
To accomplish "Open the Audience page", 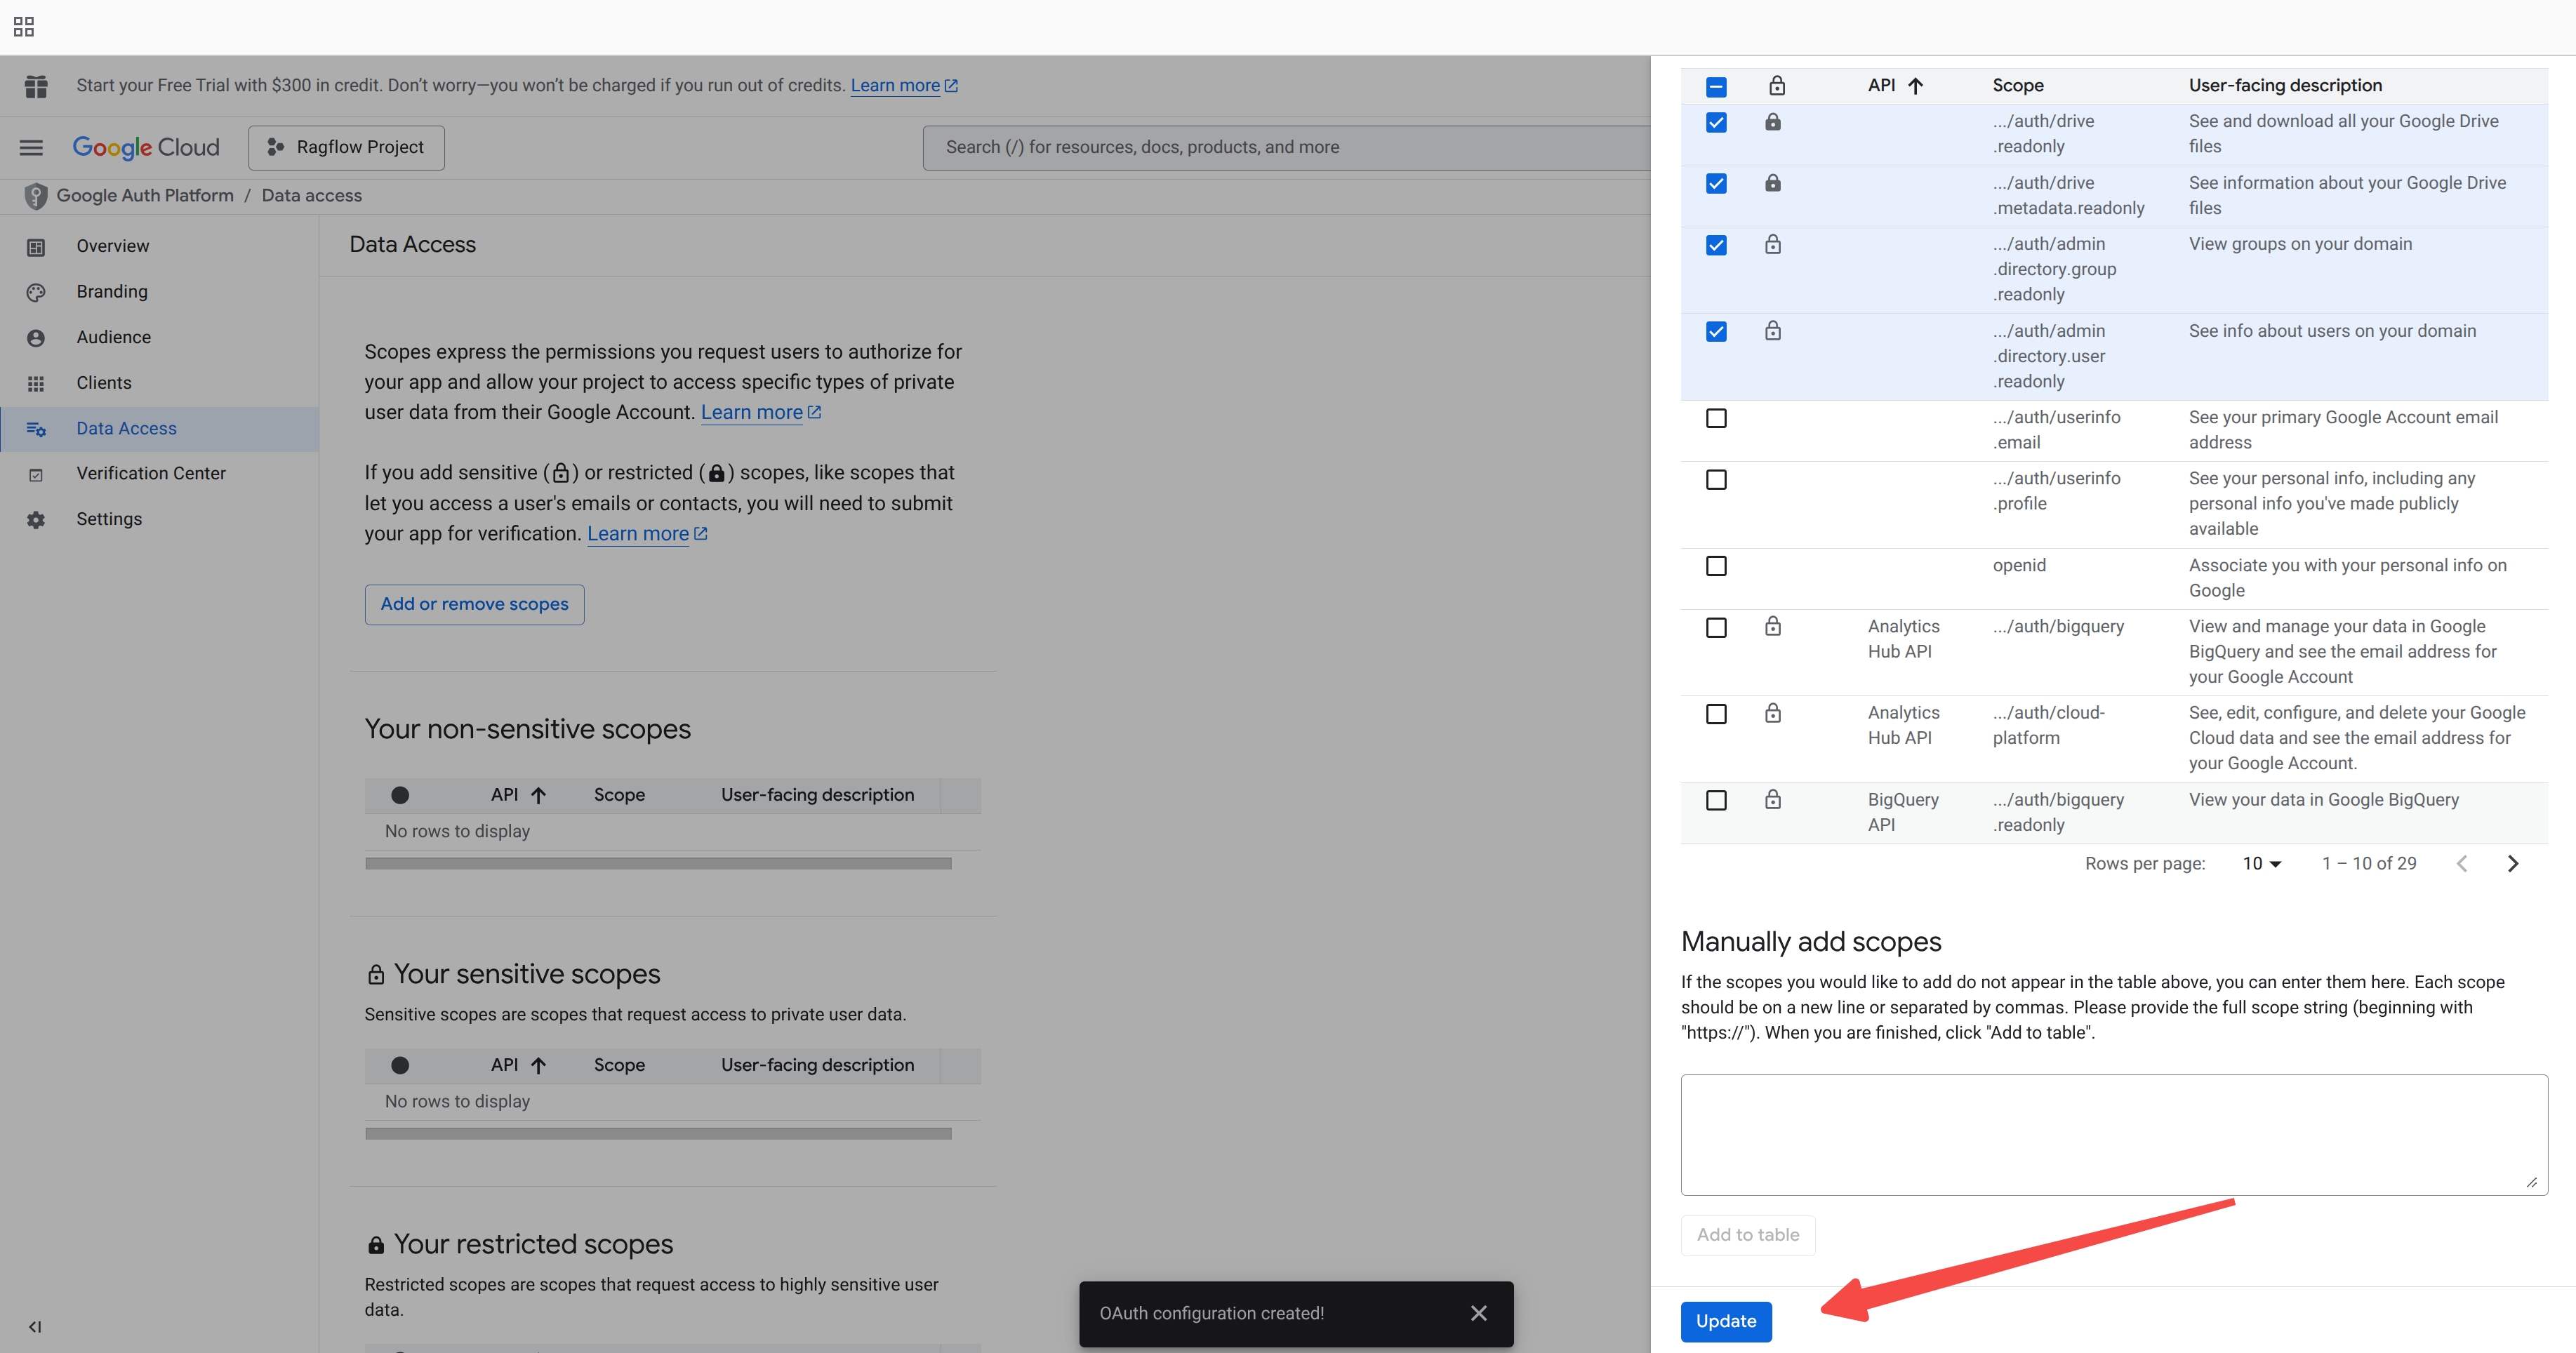I will (x=114, y=337).
